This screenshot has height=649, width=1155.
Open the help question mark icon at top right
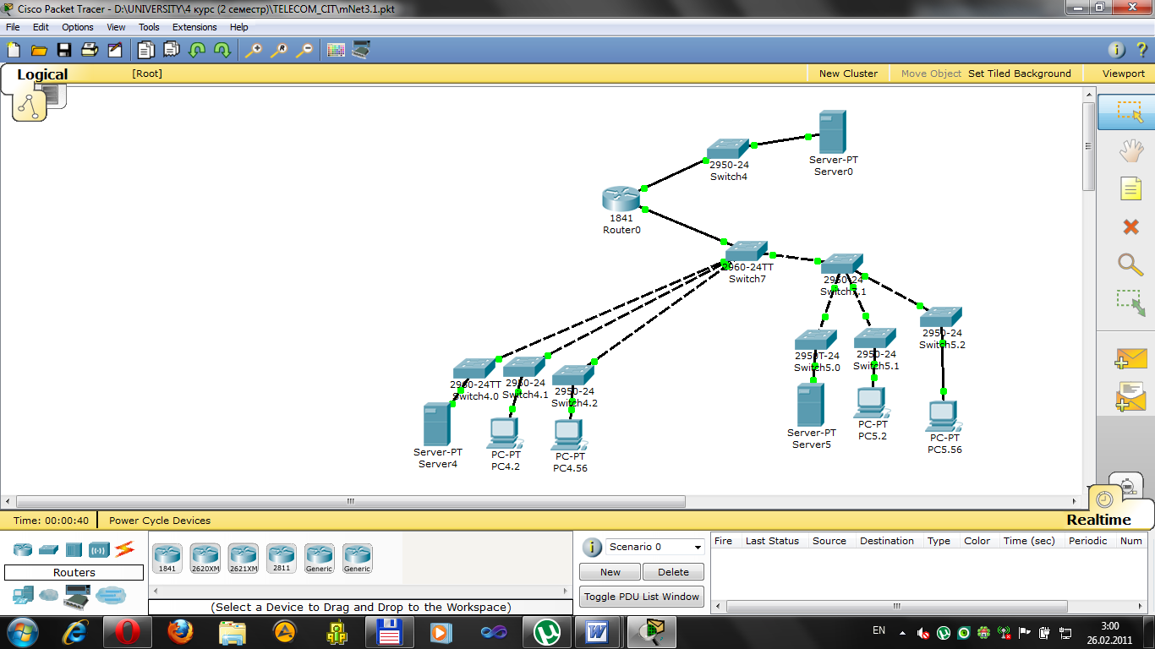pos(1141,50)
